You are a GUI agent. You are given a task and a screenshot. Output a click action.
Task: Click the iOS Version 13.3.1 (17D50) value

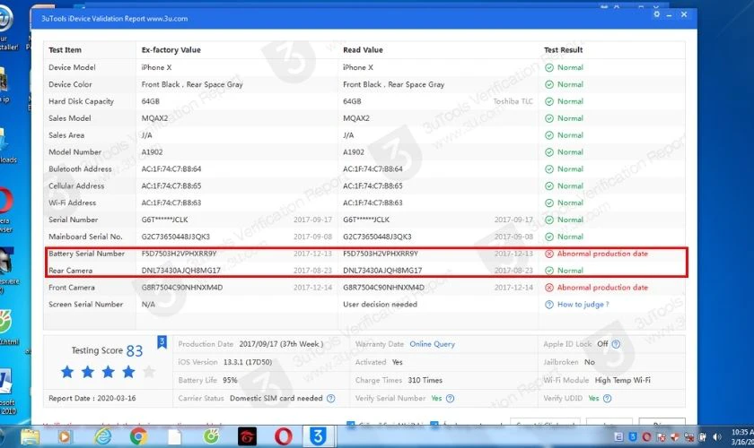point(248,362)
